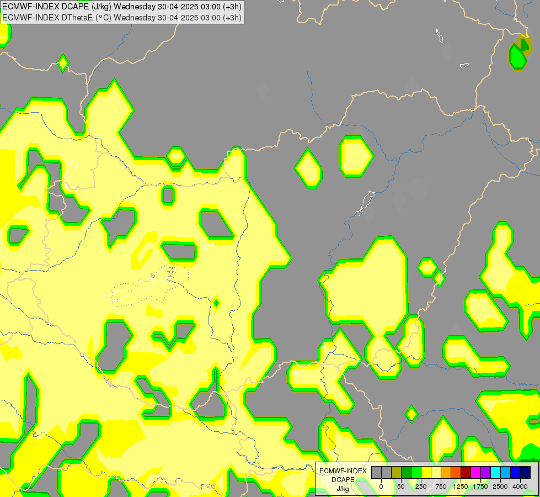Click the cyan legend swatch
Viewport: 540px width, 497px height.
495,472
